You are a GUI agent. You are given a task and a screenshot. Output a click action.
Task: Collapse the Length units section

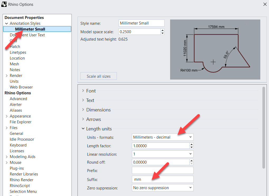[83, 129]
